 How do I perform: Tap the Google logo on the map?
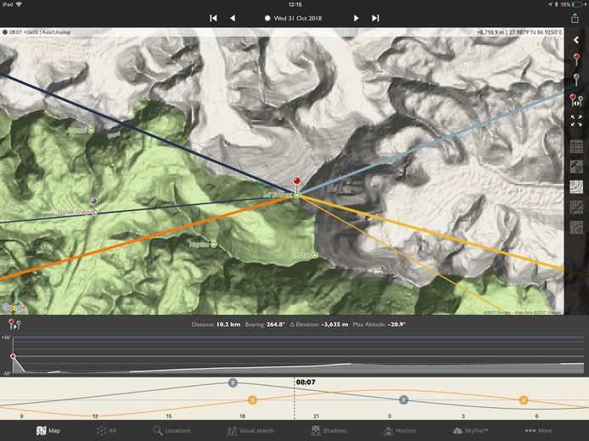14,308
